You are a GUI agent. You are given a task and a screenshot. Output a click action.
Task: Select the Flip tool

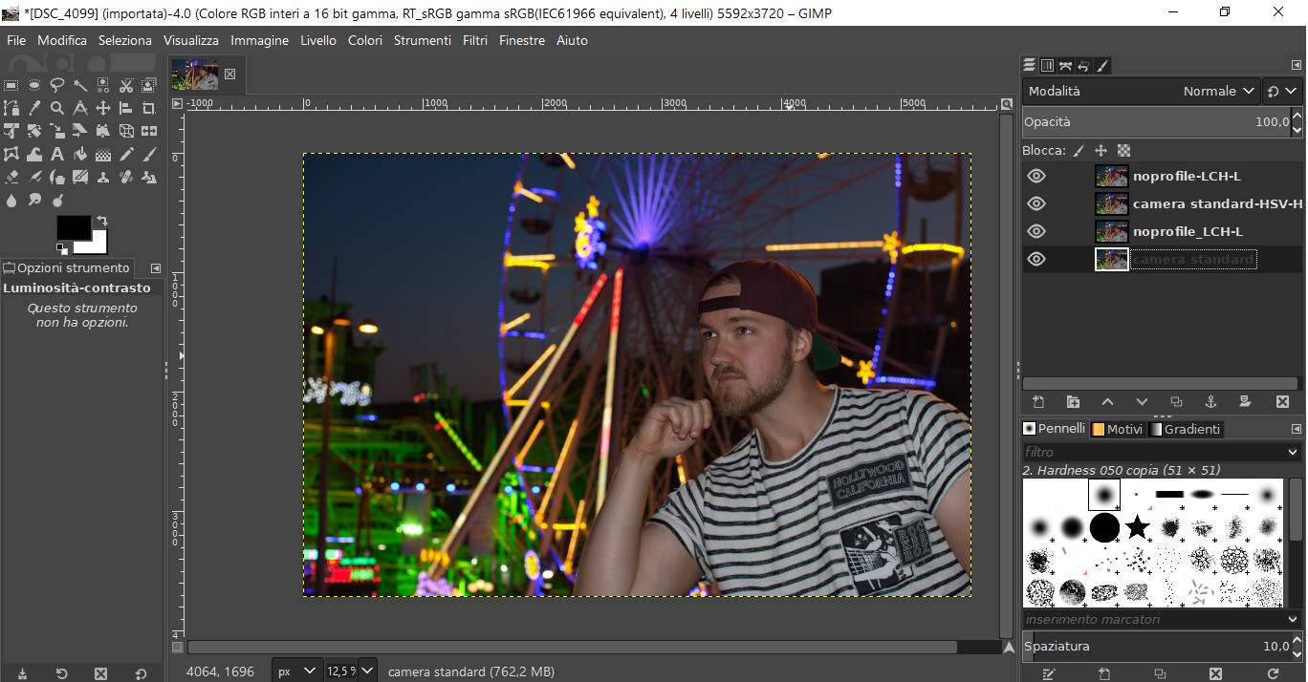point(149,131)
